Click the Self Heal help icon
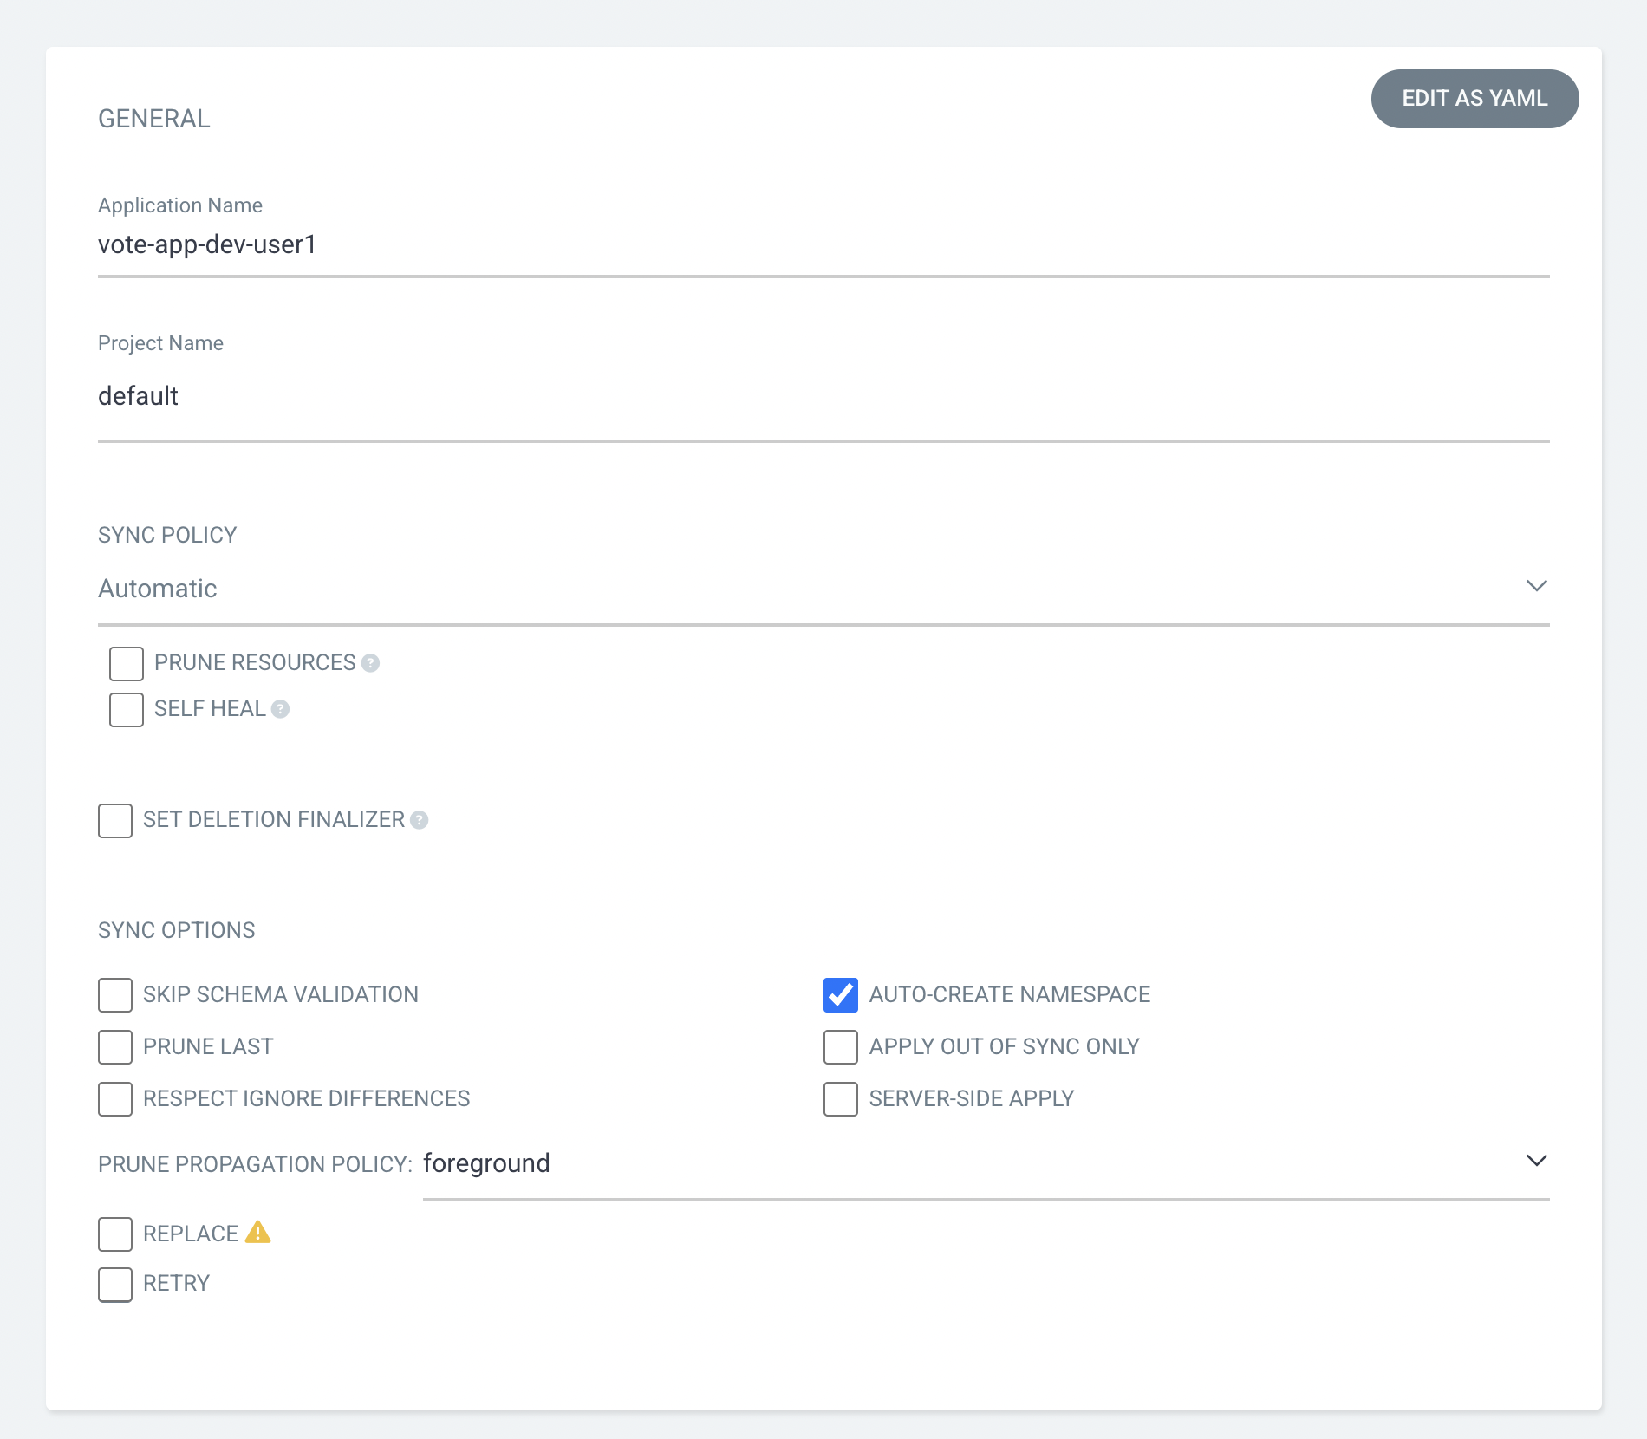 pyautogui.click(x=280, y=709)
